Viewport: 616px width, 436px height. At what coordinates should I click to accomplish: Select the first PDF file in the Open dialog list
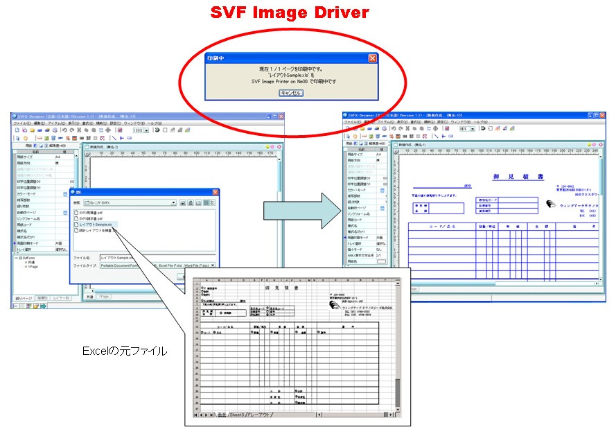tap(89, 213)
